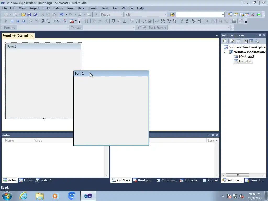Select My Project in Solution Explorer
This screenshot has width=268, height=201.
244,57
